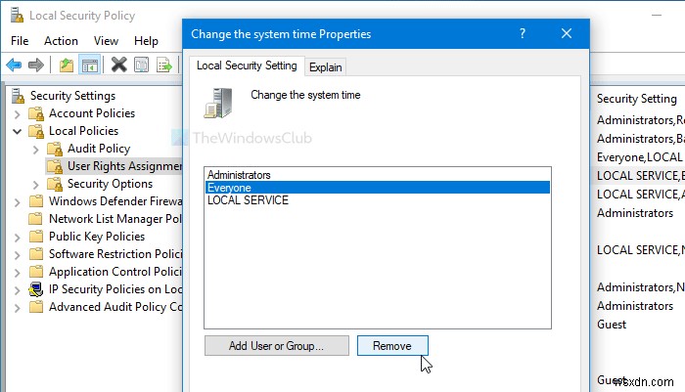Click the Security Setting column header
This screenshot has height=392, width=685.
click(636, 99)
